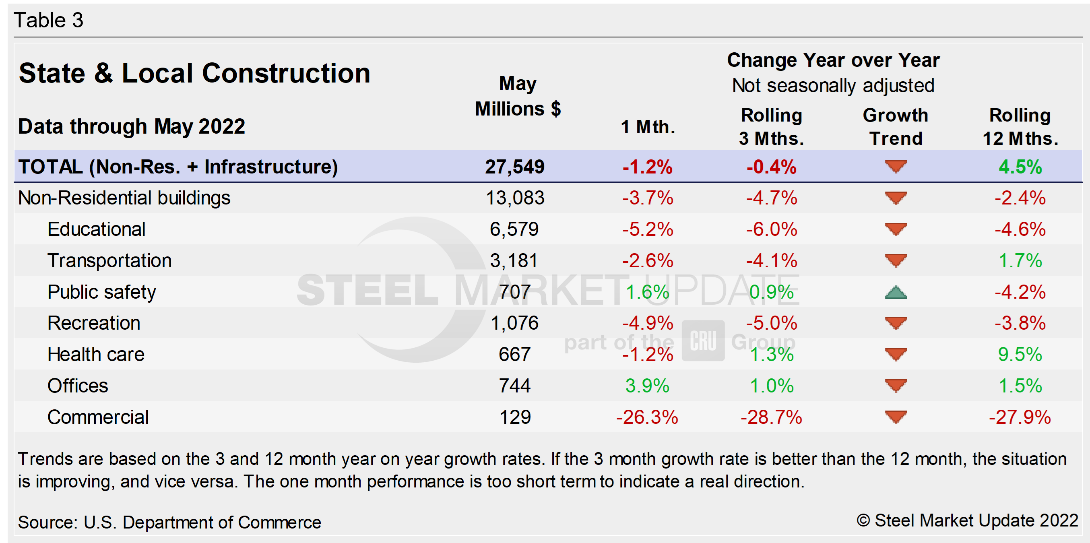Screen dimensions: 1090x543
Task: Click the Steel Market Update 2022 copyright
Action: click(967, 520)
